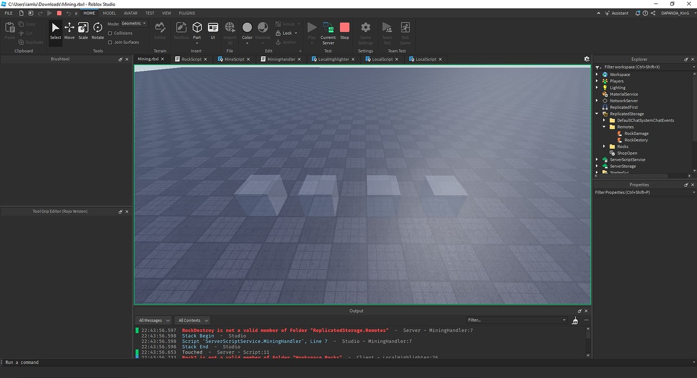Open the RockScript tab
This screenshot has height=378, width=697.
pyautogui.click(x=191, y=59)
